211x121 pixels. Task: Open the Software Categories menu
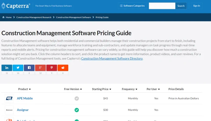coord(132,6)
